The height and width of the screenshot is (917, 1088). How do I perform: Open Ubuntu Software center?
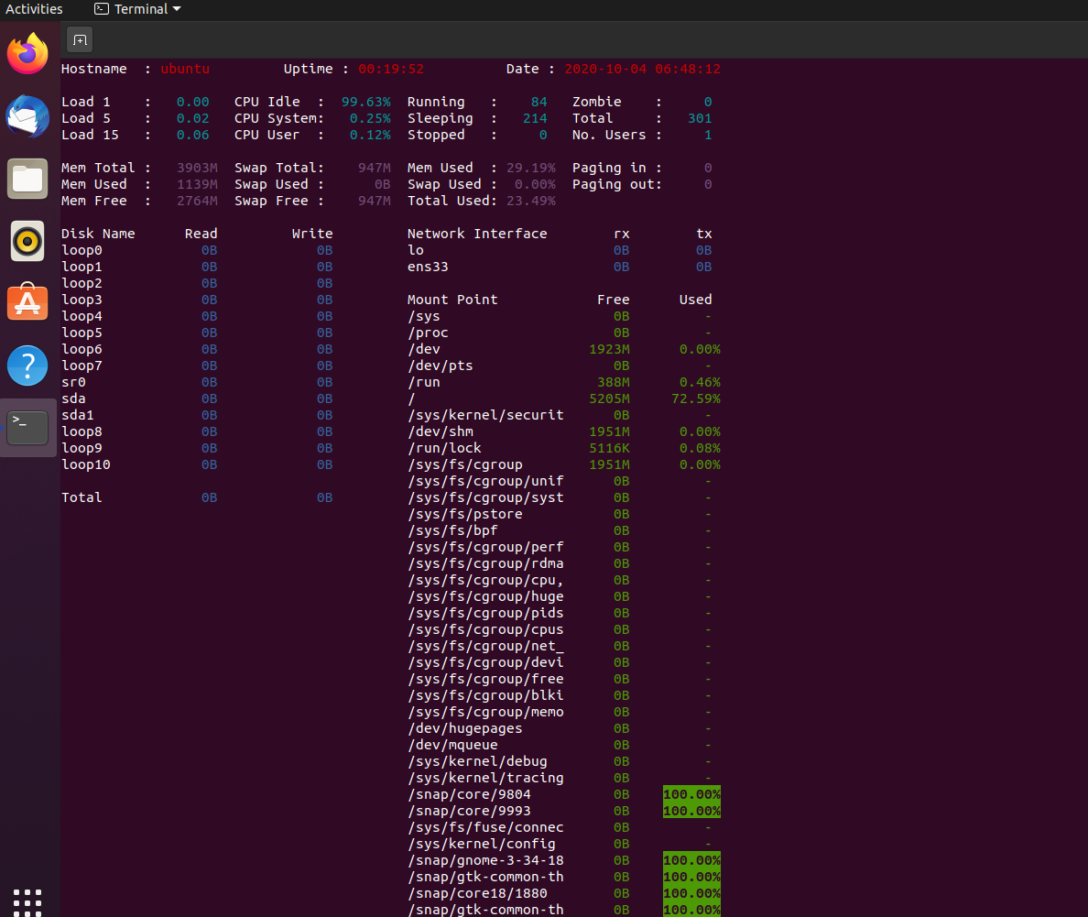(x=27, y=302)
